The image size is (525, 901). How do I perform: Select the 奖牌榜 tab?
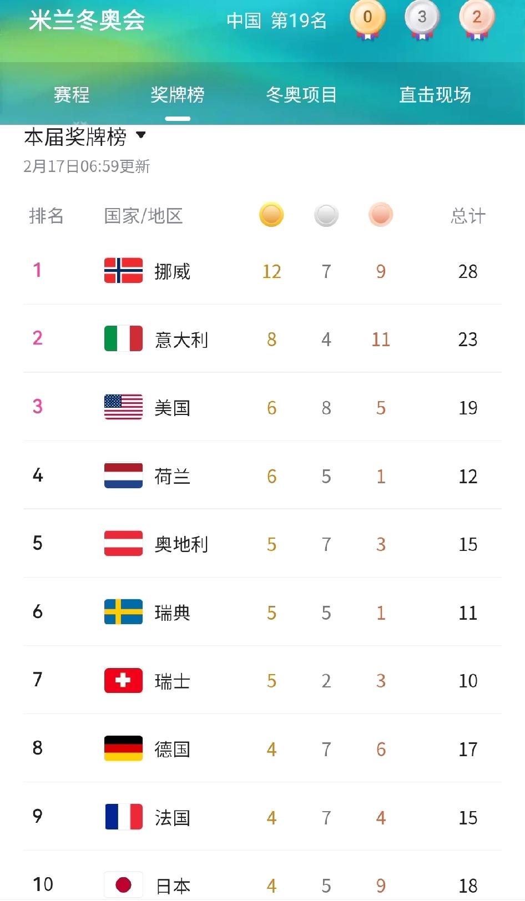pyautogui.click(x=178, y=95)
